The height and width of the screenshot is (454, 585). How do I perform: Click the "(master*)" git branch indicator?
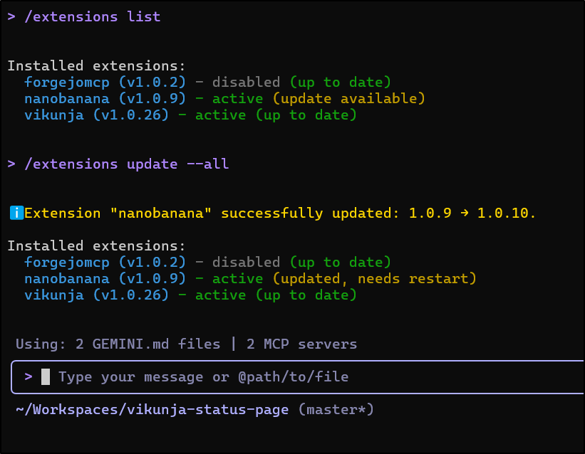336,409
